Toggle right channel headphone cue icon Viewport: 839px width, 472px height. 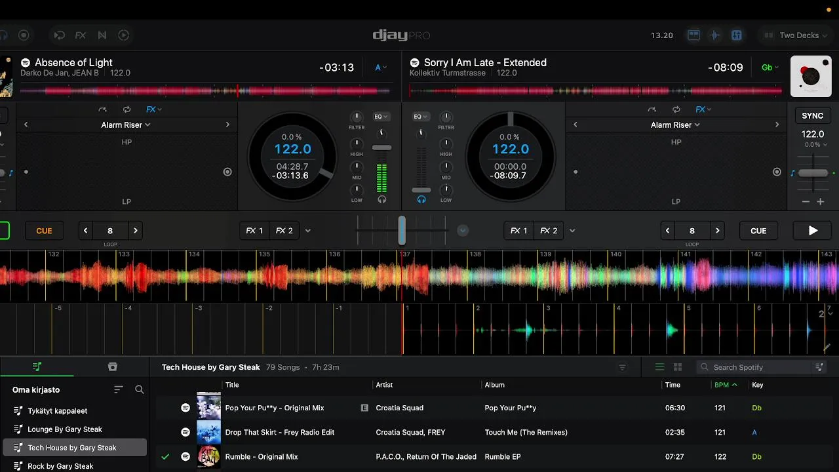tap(421, 199)
